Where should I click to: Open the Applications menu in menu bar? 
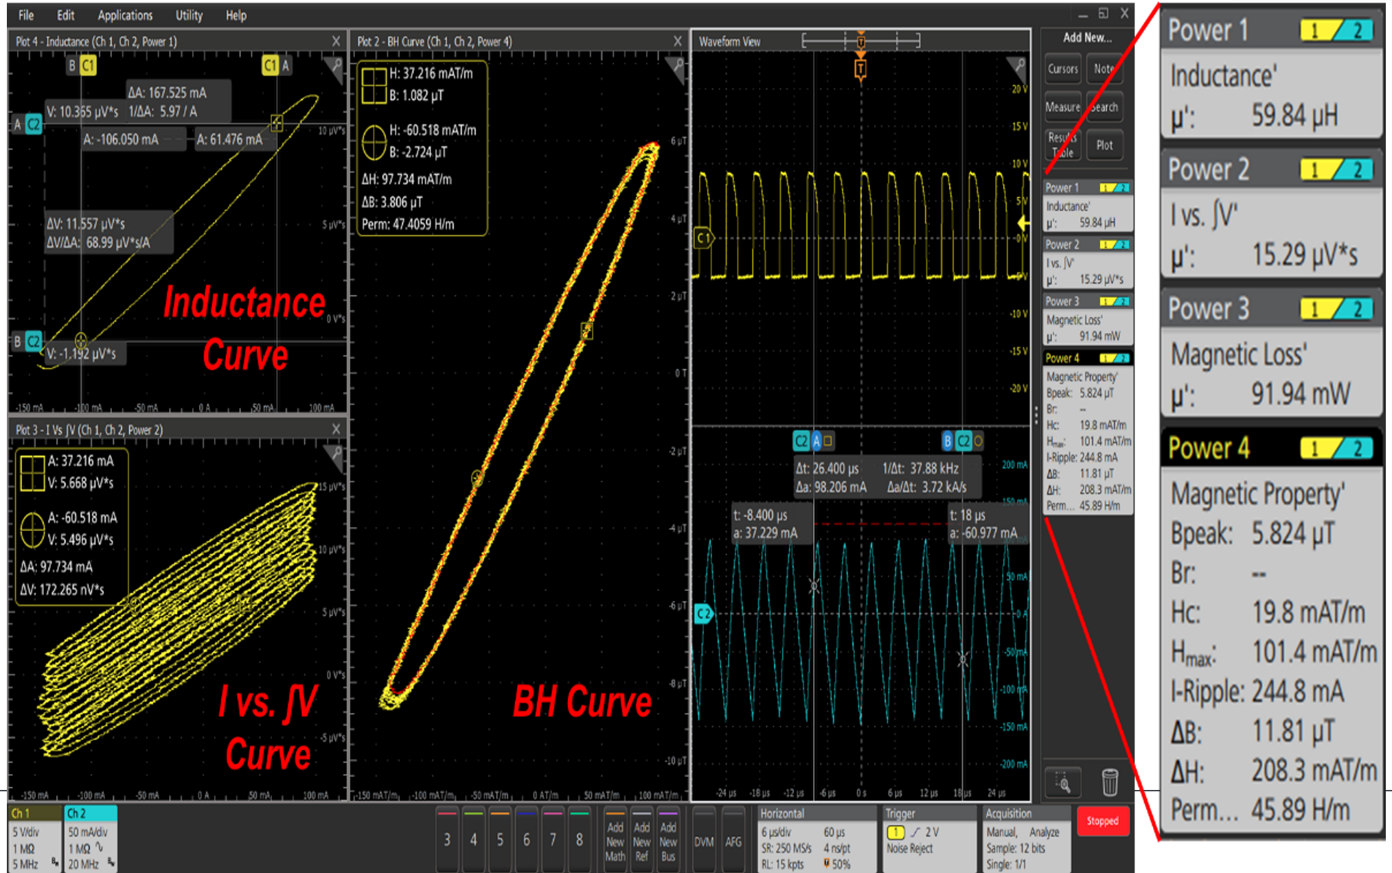tap(124, 12)
